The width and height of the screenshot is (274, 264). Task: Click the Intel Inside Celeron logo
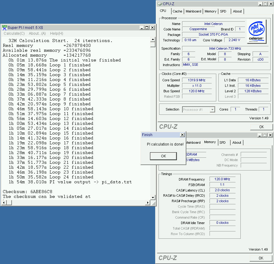pyautogui.click(x=257, y=31)
